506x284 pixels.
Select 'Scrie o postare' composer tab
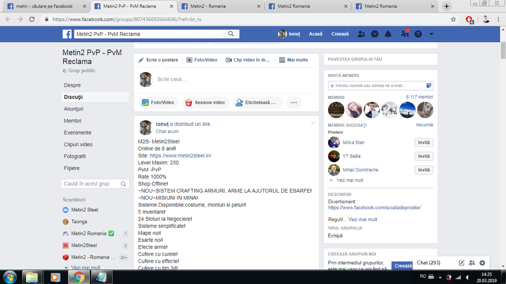[158, 60]
